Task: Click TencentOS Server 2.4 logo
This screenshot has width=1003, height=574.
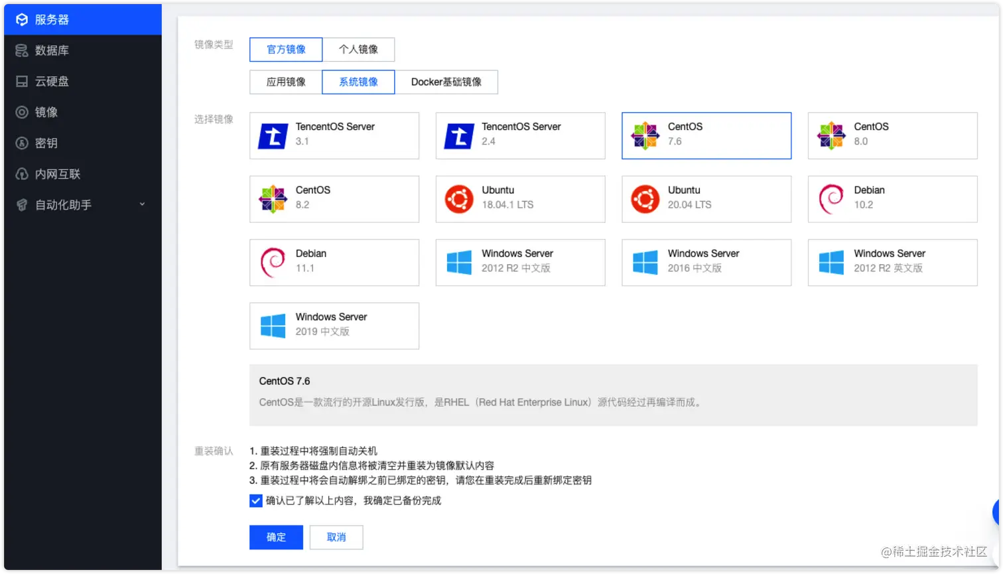Action: click(x=459, y=136)
